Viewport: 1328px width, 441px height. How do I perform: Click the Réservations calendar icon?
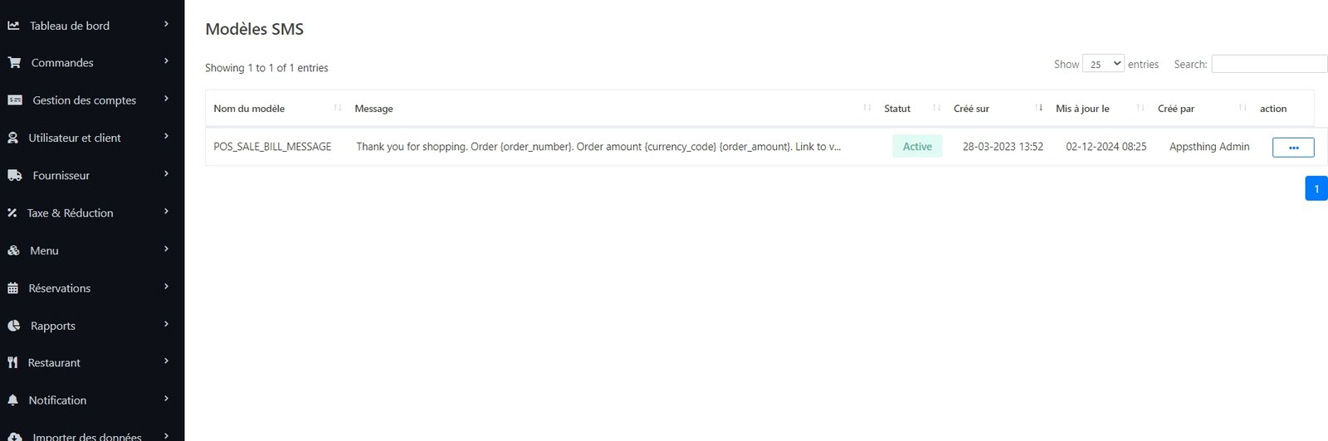pos(12,288)
